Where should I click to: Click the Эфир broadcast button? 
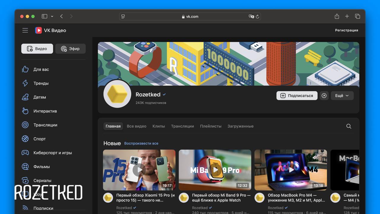pos(70,49)
